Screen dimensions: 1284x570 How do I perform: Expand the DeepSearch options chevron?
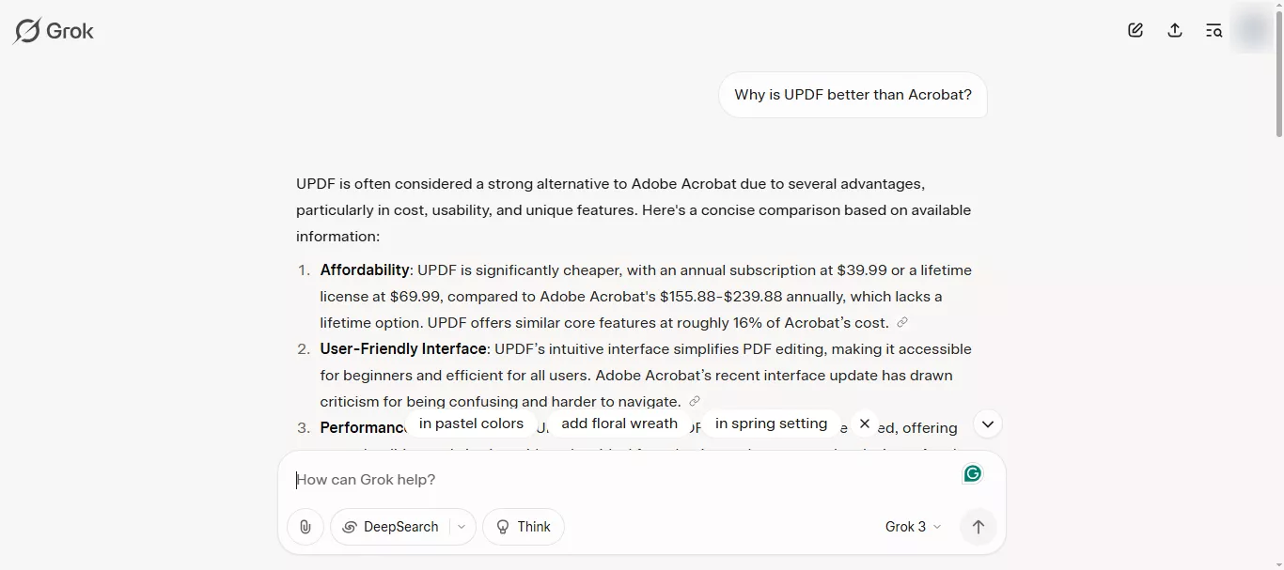click(x=462, y=527)
